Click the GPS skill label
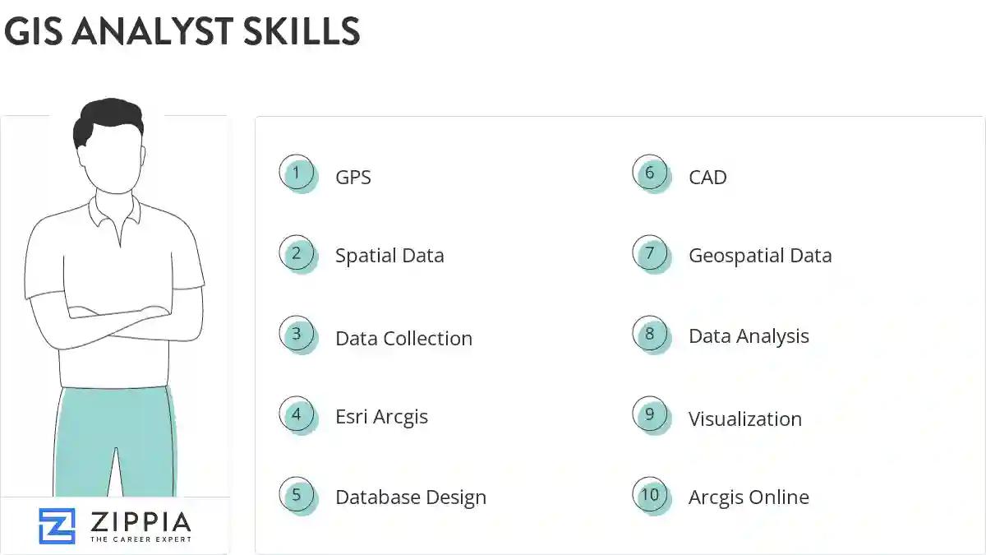The width and height of the screenshot is (986, 555). (353, 178)
